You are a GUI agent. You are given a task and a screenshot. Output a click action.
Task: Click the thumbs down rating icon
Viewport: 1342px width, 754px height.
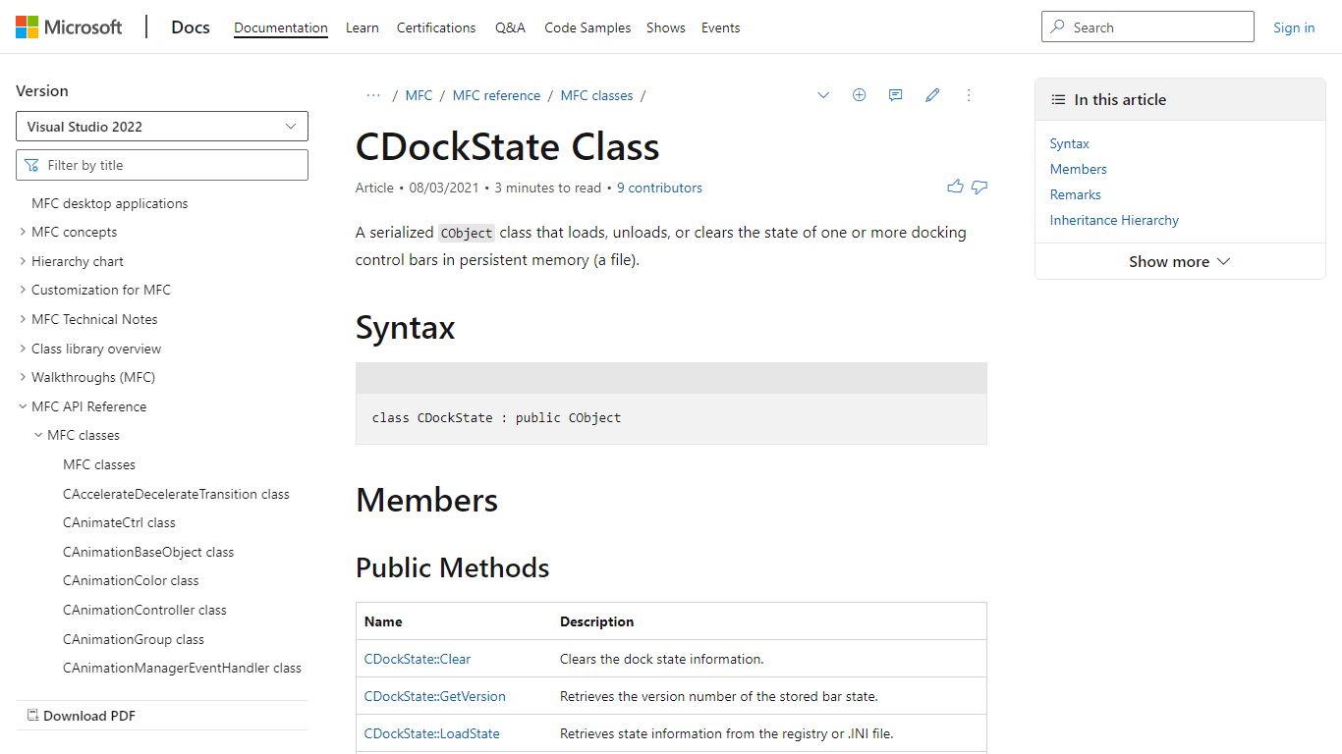pyautogui.click(x=979, y=187)
